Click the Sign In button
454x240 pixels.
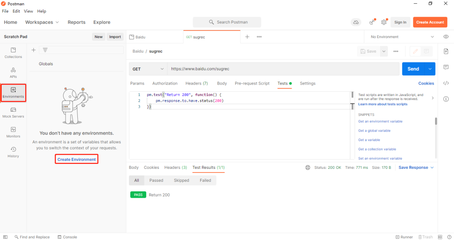[x=401, y=22]
